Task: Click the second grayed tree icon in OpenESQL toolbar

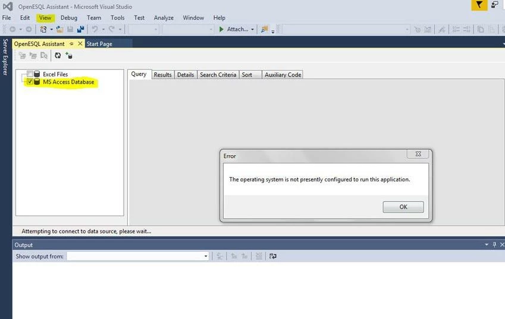Action: tap(33, 56)
